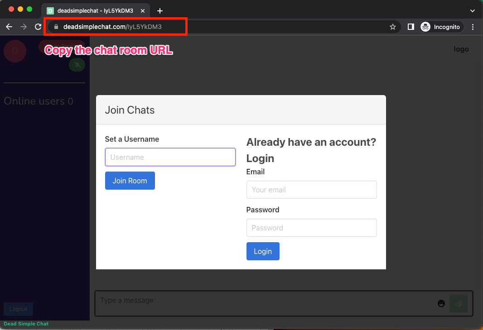This screenshot has width=483, height=330.
Task: Click the Username input field
Action: point(170,157)
